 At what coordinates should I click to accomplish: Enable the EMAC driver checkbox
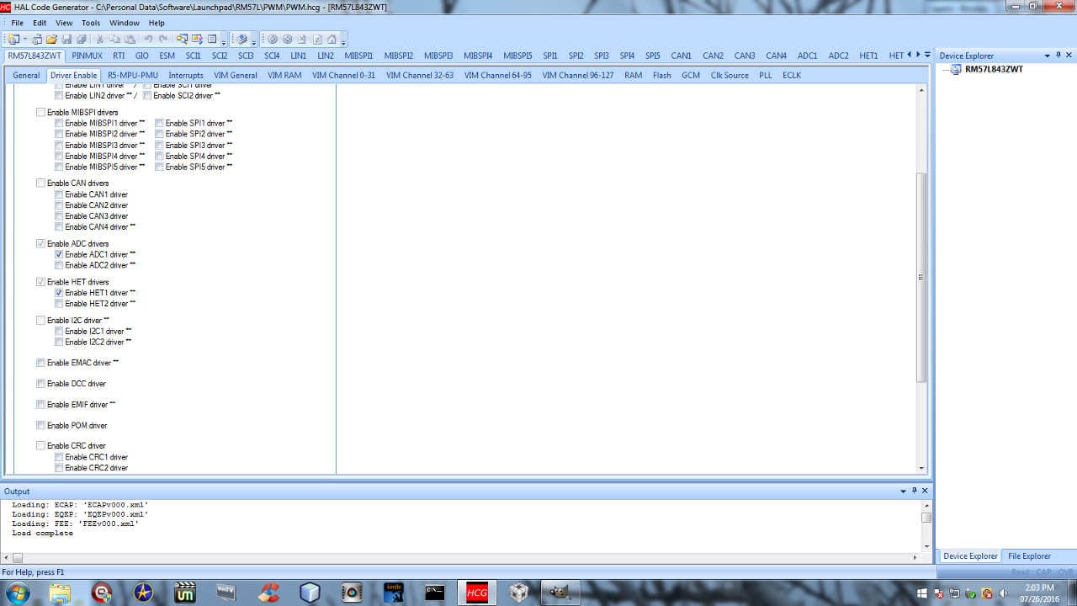[40, 363]
